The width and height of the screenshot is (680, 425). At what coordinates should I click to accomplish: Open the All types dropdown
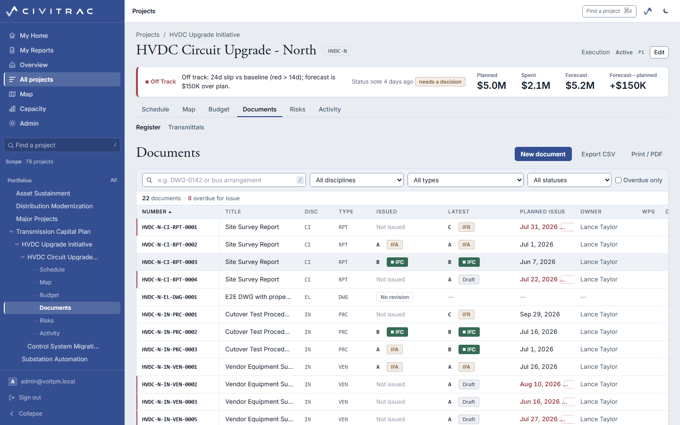(x=466, y=180)
